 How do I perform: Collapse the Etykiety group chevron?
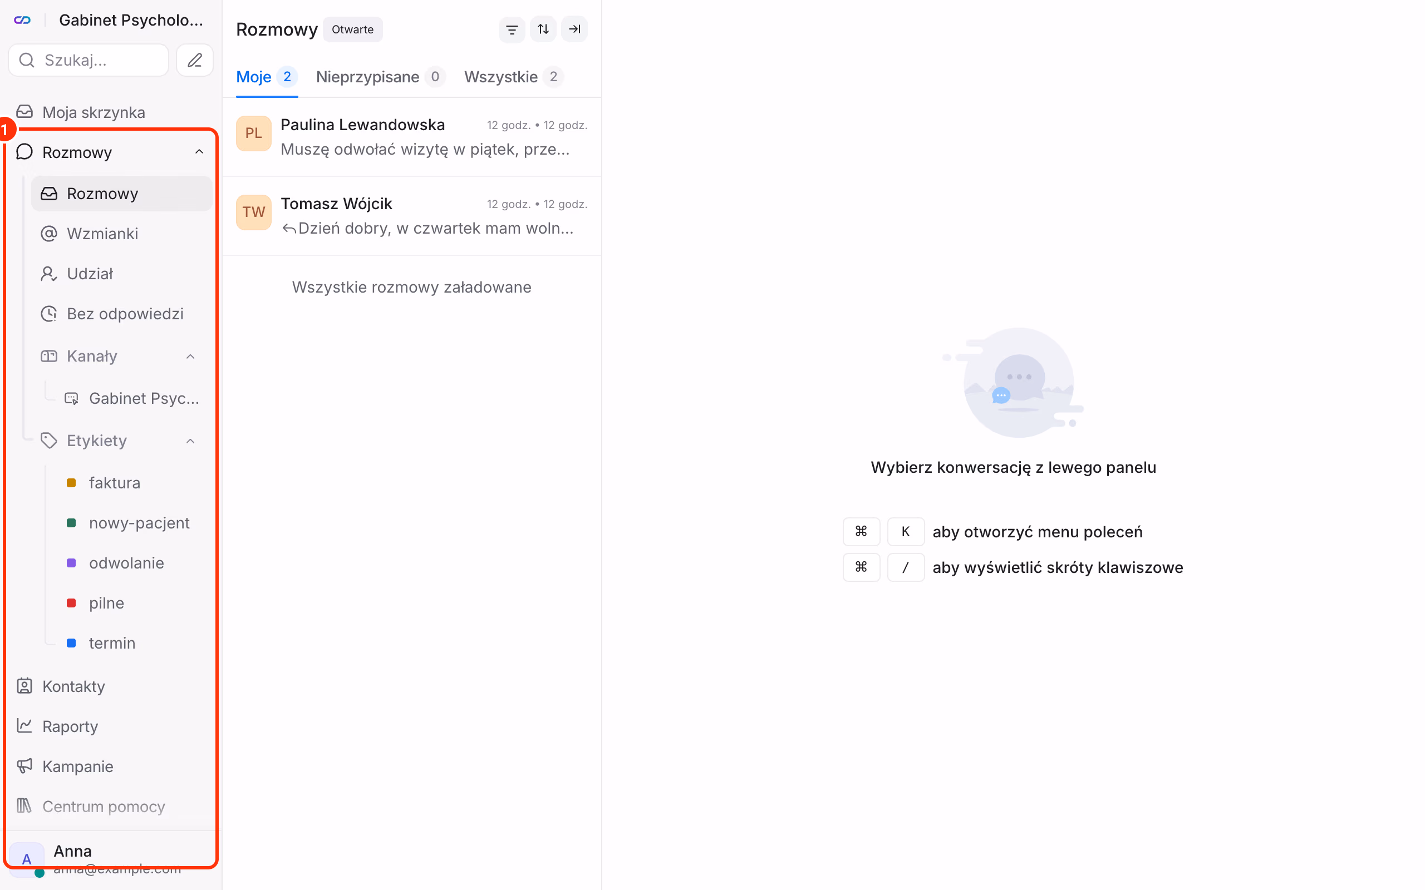(190, 442)
